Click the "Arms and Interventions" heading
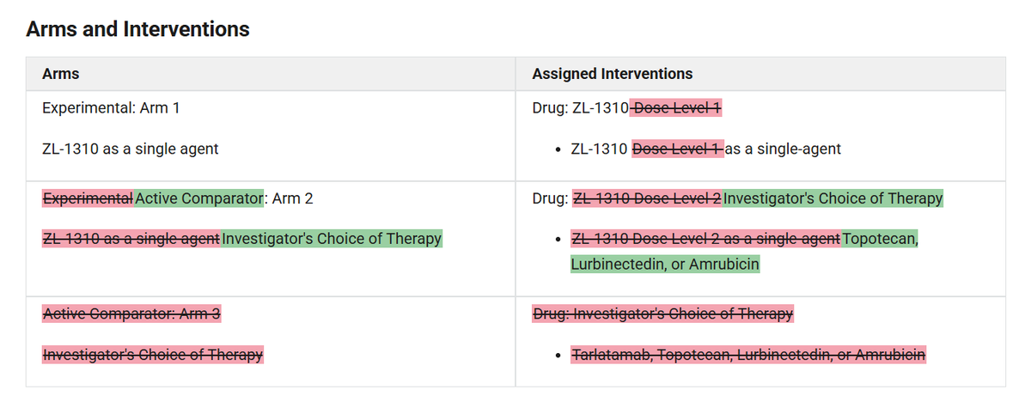The height and width of the screenshot is (408, 1031). (x=137, y=29)
